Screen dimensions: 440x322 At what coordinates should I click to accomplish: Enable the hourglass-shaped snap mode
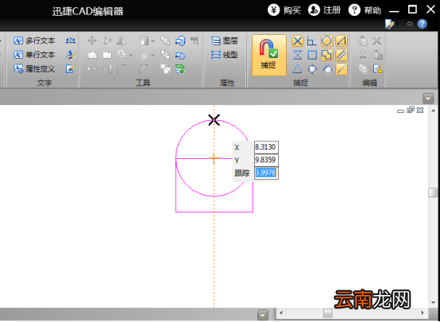(x=298, y=55)
